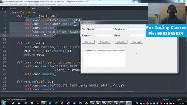Select the Vikky Kaushal row in parts list
The height and width of the screenshot is (105, 187).
[105, 50]
